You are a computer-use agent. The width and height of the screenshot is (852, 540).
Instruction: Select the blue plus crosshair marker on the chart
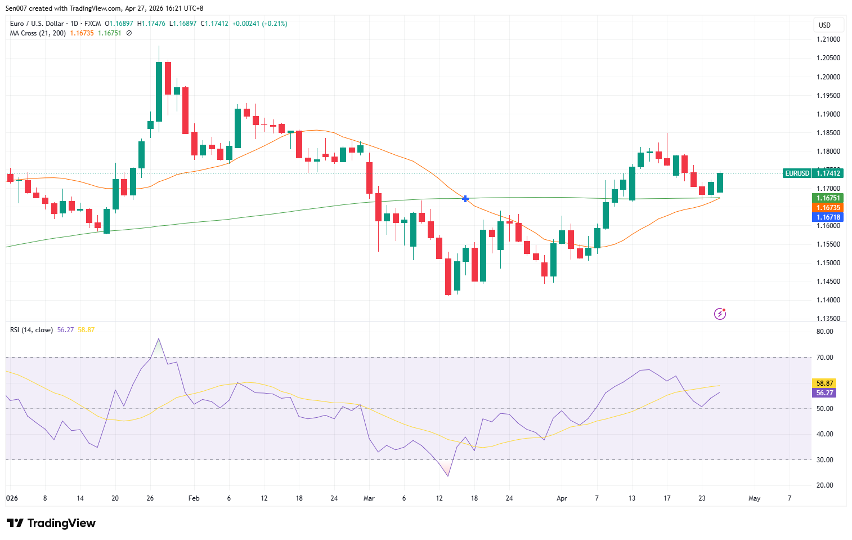click(465, 198)
